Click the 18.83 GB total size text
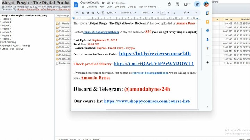250x140 pixels. 93,44
